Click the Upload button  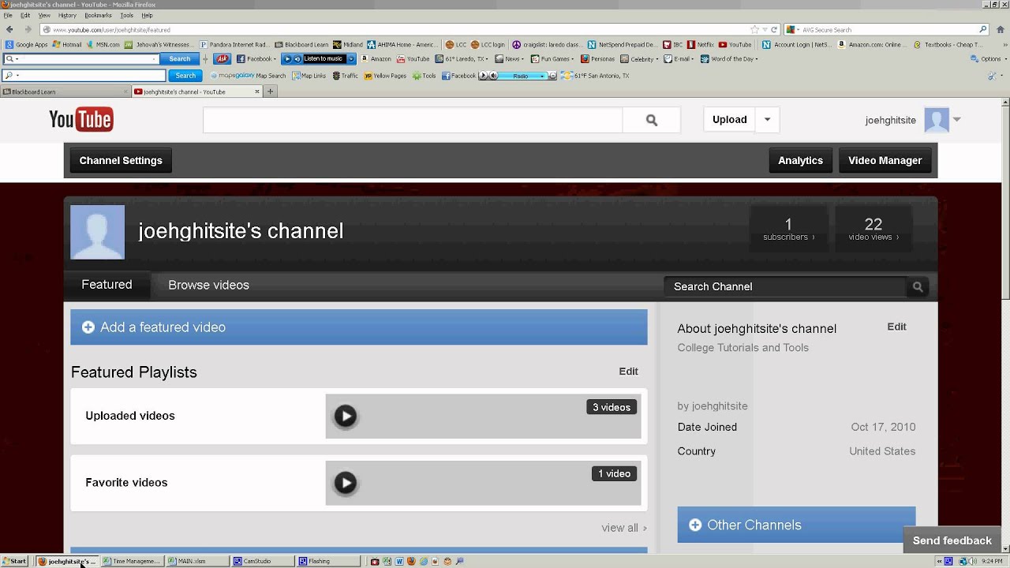pyautogui.click(x=729, y=120)
